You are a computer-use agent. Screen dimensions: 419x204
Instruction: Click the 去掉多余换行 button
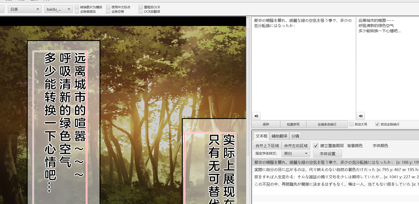pyautogui.click(x=327, y=124)
